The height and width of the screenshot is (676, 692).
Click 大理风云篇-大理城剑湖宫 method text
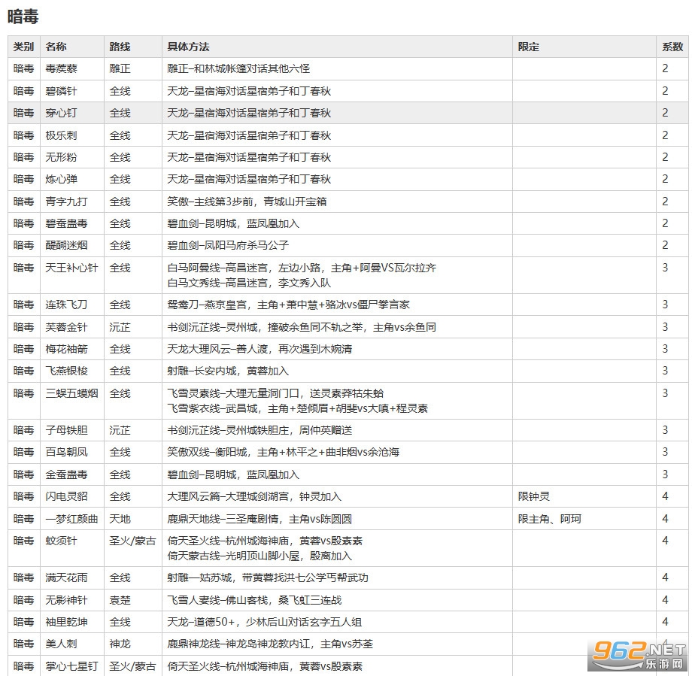click(x=254, y=496)
